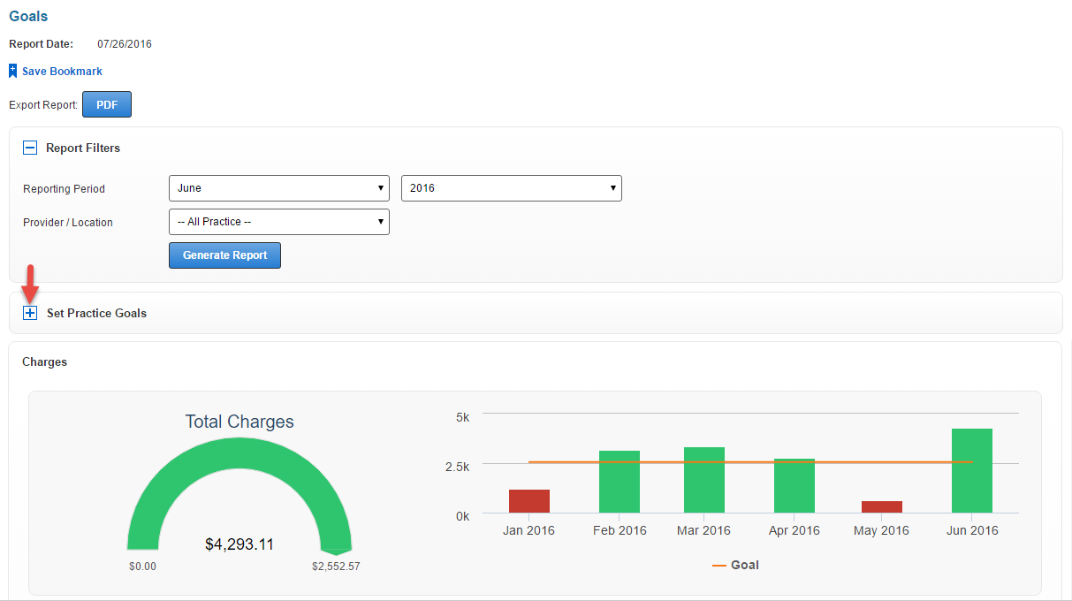1072x601 pixels.
Task: Click the Feb 2016 green bar
Action: pyautogui.click(x=619, y=482)
